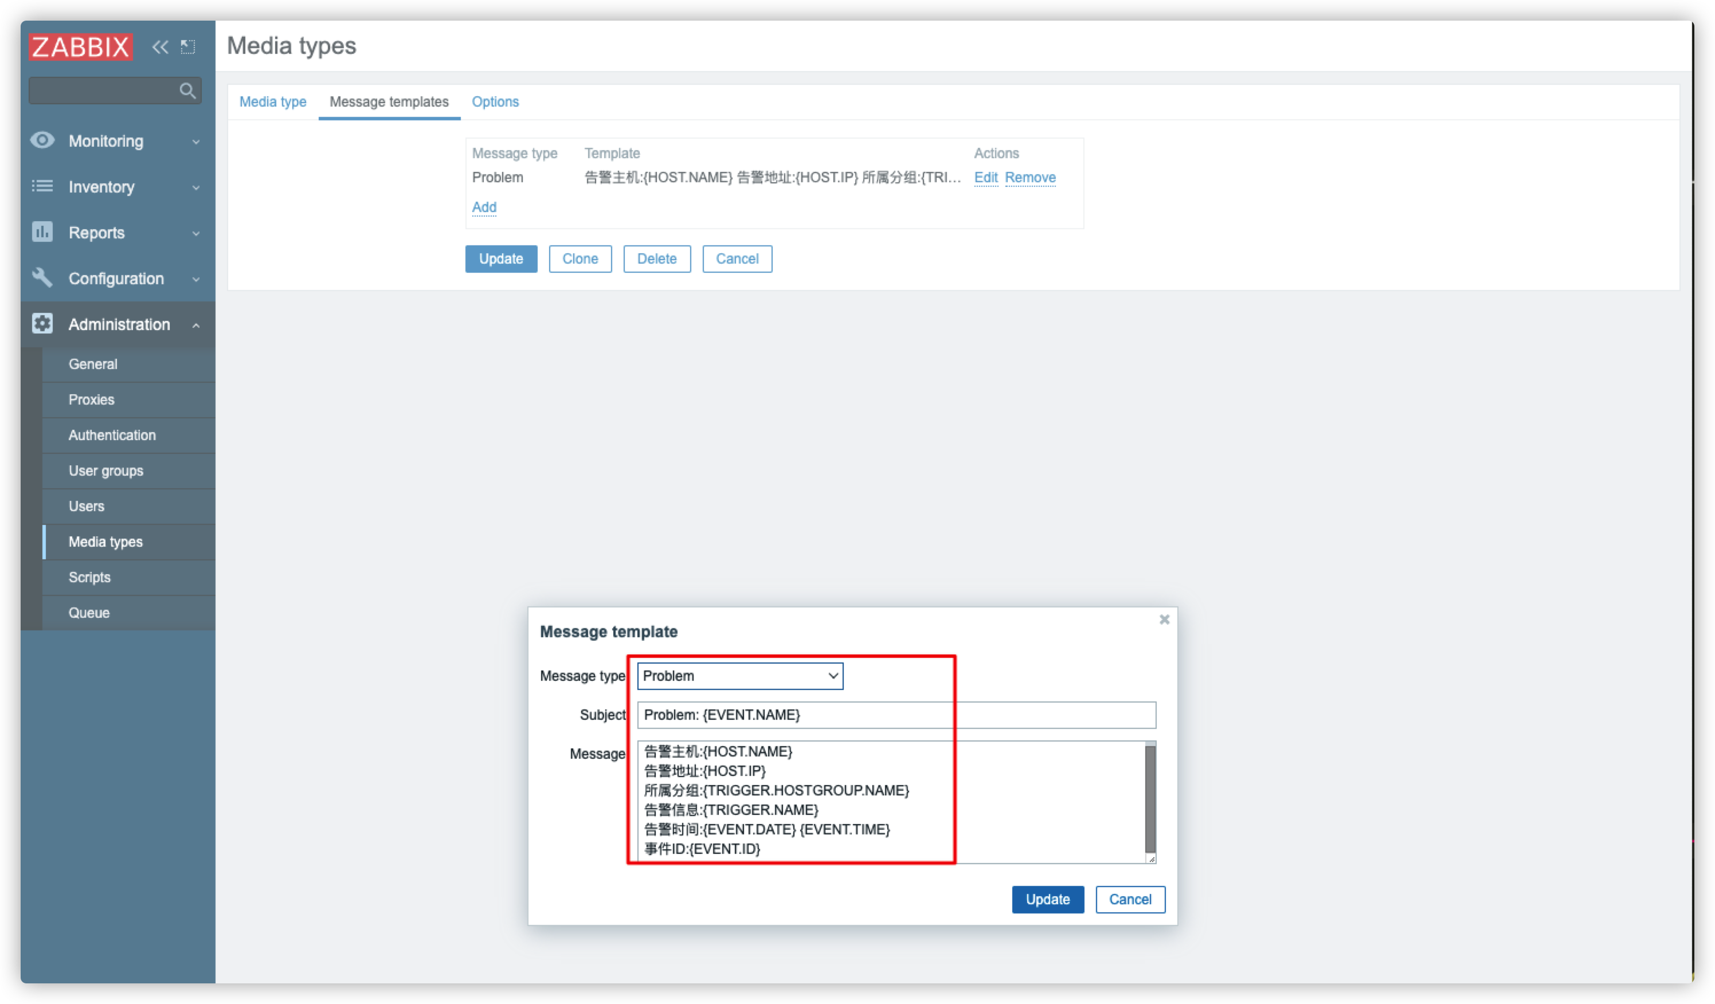1715x1004 pixels.
Task: Open the Queue submenu item
Action: (x=128, y=612)
